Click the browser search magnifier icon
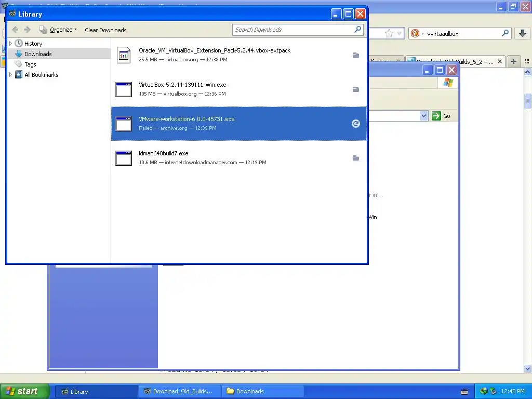Screen dimensions: 532x399 tap(505, 33)
